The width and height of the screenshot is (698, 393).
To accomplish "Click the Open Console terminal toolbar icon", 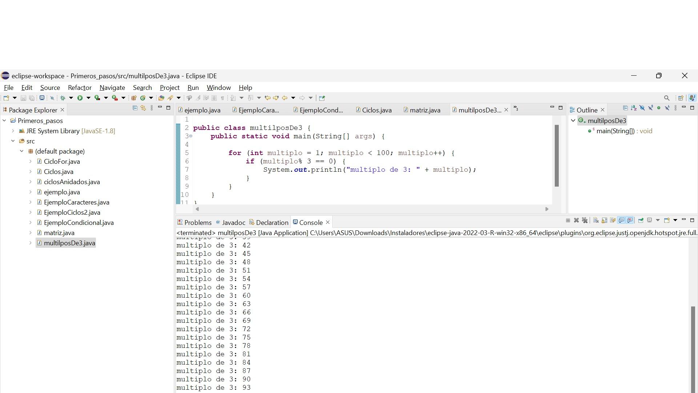I will (42, 98).
